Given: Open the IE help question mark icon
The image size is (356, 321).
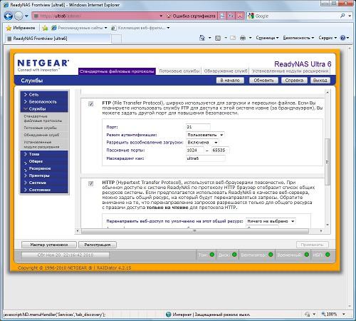Looking at the screenshot, I should pyautogui.click(x=342, y=38).
